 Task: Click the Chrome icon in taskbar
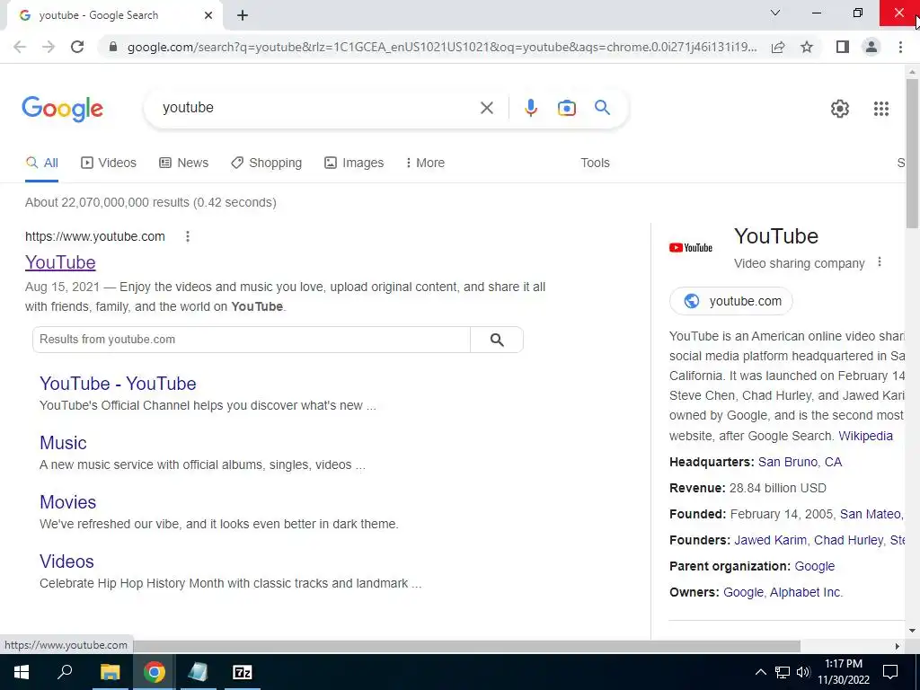(x=154, y=672)
